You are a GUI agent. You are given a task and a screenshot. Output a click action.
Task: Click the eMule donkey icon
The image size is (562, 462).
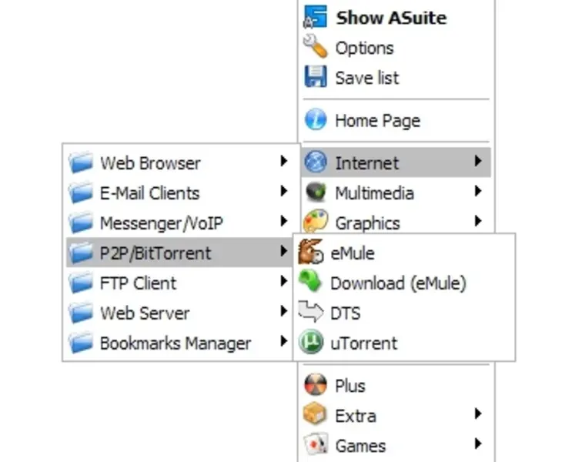point(311,253)
